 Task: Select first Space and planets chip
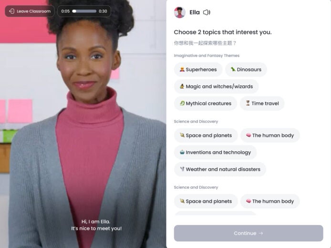click(206, 135)
